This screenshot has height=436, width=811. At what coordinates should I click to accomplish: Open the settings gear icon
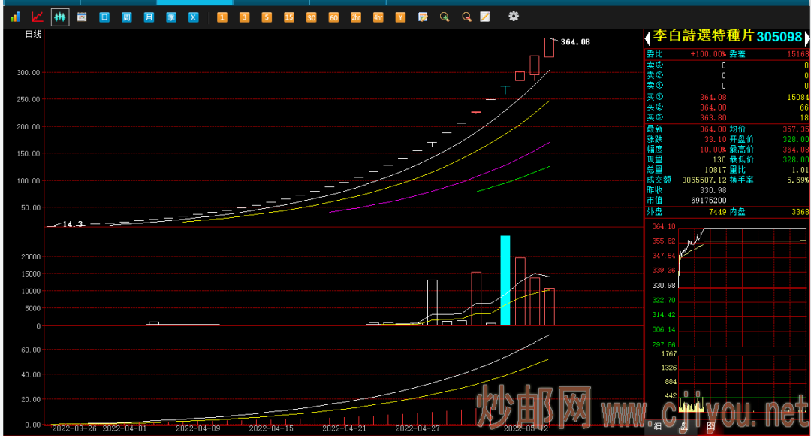pos(514,16)
